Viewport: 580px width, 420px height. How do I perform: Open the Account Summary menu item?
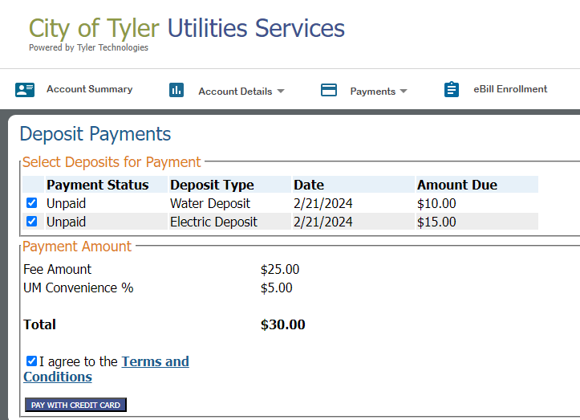(x=90, y=89)
